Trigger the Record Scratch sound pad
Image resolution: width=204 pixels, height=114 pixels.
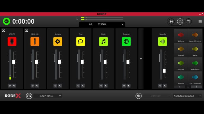(195, 36)
